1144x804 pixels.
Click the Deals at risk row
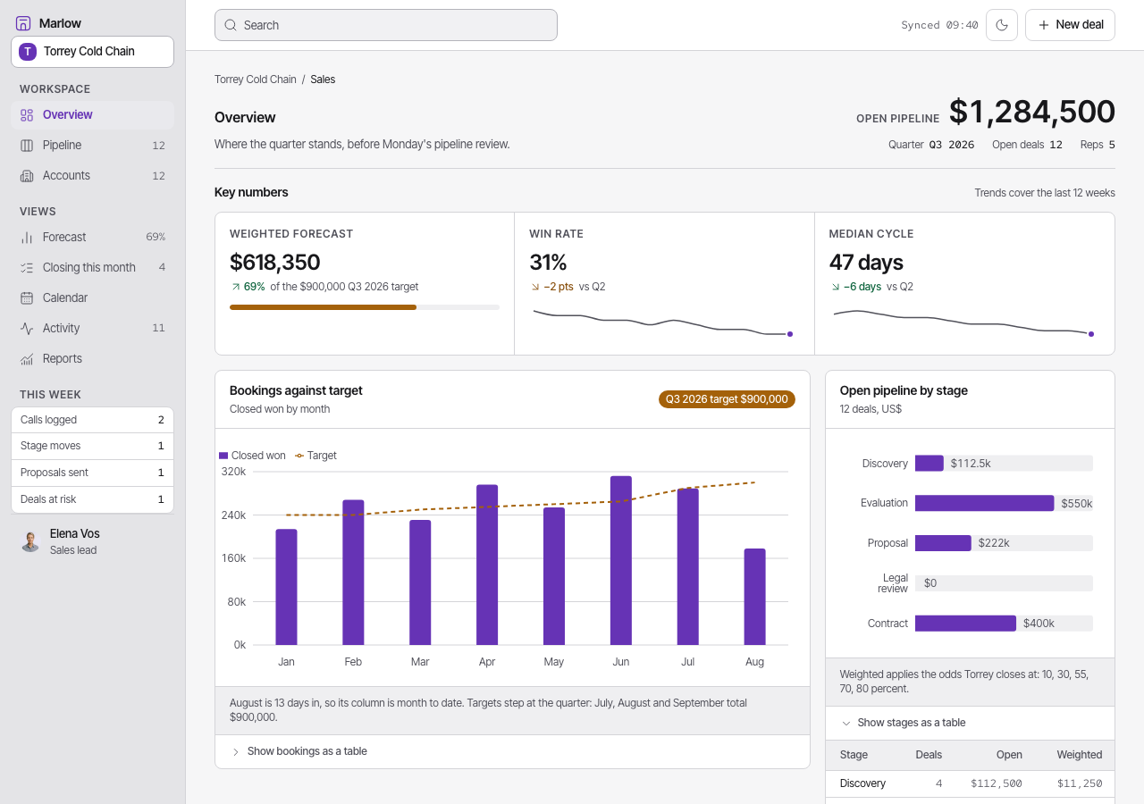[x=92, y=499]
